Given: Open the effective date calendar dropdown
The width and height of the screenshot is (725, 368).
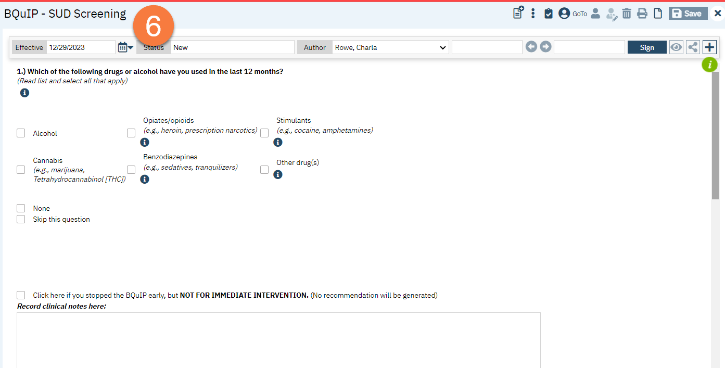Looking at the screenshot, I should coord(125,47).
